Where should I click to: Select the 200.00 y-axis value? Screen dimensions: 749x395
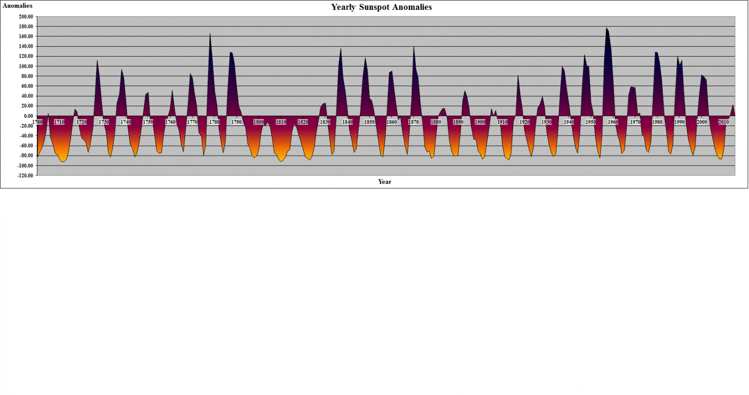click(x=26, y=16)
